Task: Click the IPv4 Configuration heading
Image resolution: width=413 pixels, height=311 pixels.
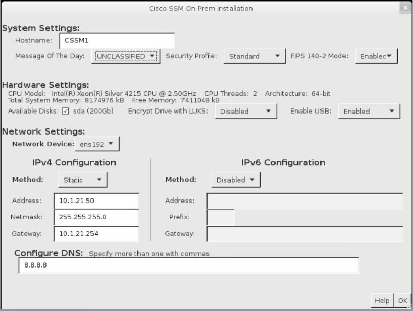Action: 74,162
